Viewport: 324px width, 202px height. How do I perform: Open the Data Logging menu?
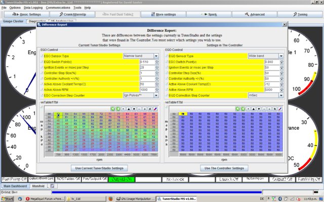(32, 8)
